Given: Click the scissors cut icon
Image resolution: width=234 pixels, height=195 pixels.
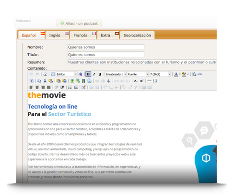Looking at the screenshot, I should click(45, 81).
